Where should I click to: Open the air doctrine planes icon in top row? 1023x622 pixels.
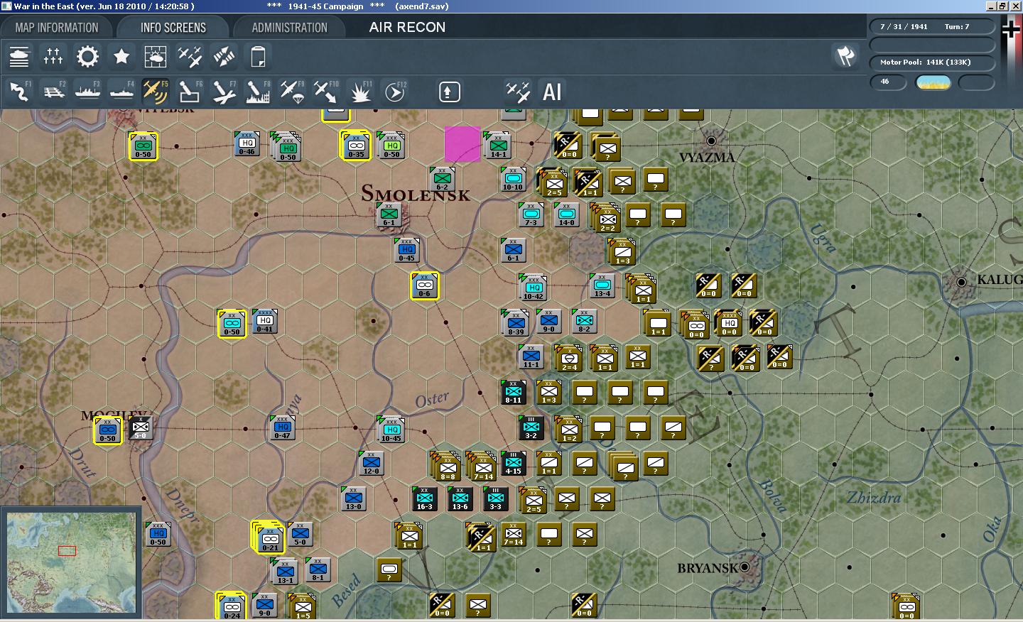coord(190,56)
